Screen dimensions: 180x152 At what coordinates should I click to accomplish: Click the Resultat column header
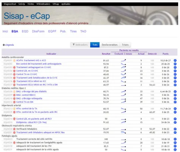coord(106,54)
